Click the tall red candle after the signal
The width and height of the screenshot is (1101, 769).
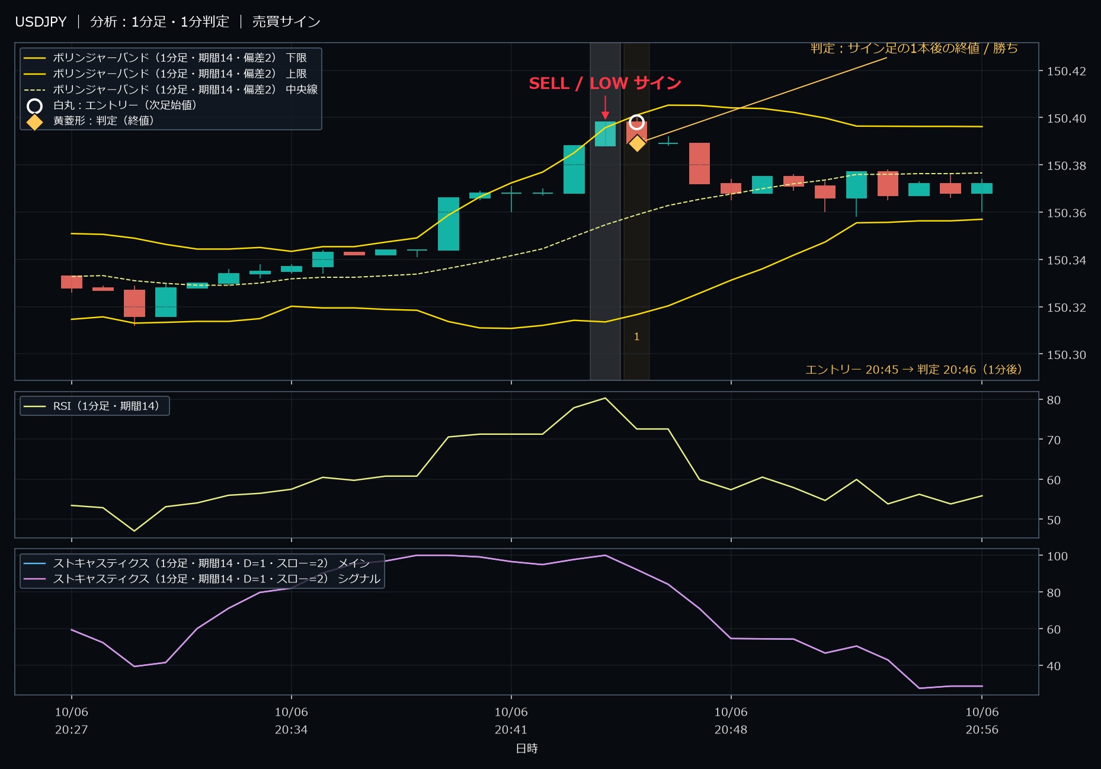[x=700, y=164]
